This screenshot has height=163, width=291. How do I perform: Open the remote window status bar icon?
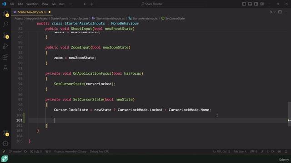click(4, 152)
